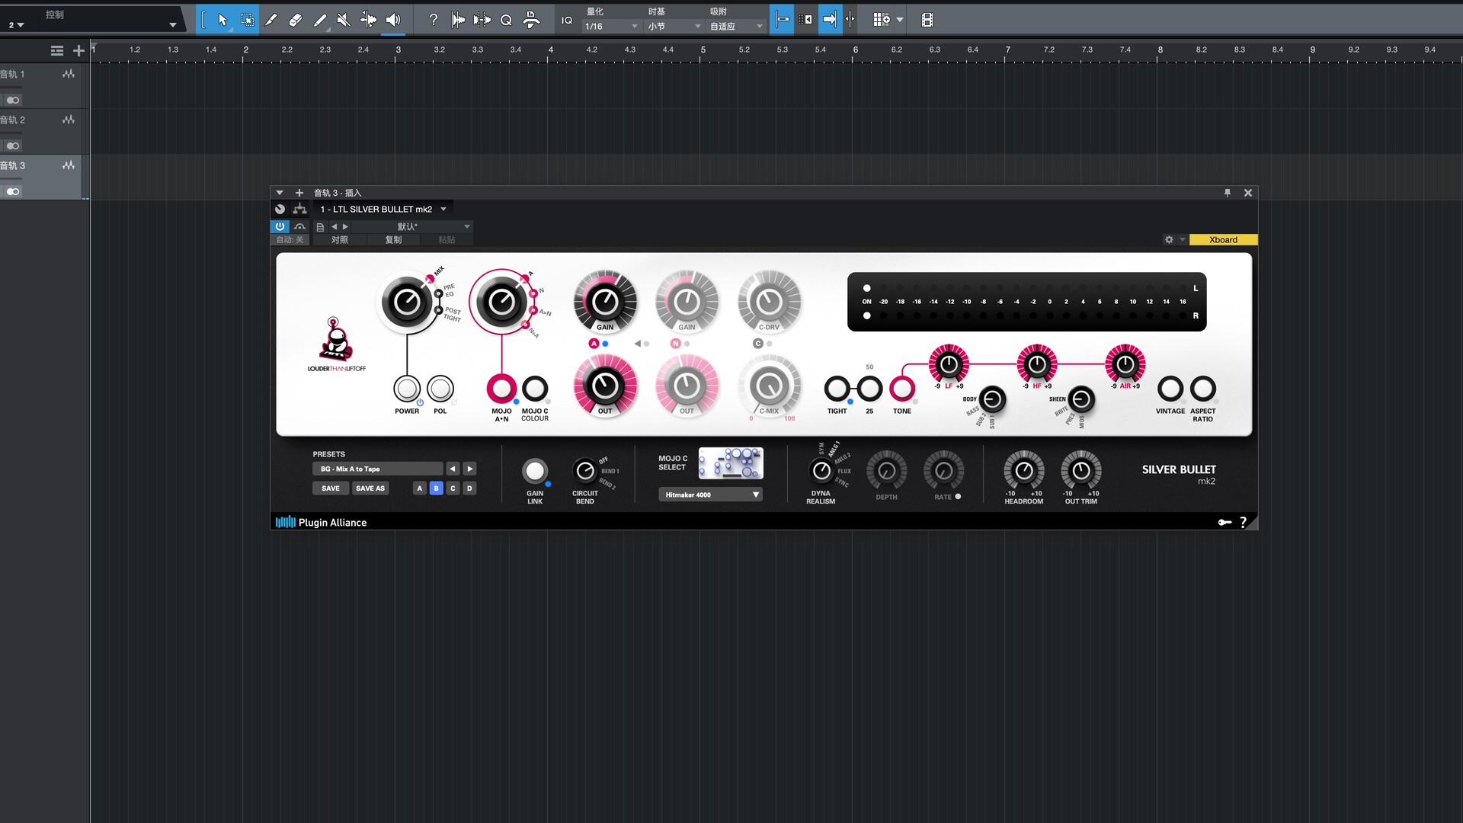The width and height of the screenshot is (1463, 823).
Task: Click the 复制 copy button
Action: (393, 240)
